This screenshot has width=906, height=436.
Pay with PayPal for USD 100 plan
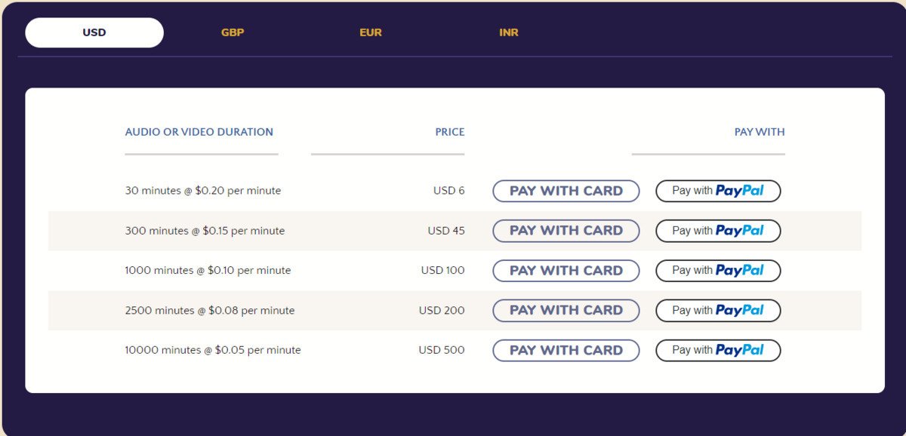[717, 271]
